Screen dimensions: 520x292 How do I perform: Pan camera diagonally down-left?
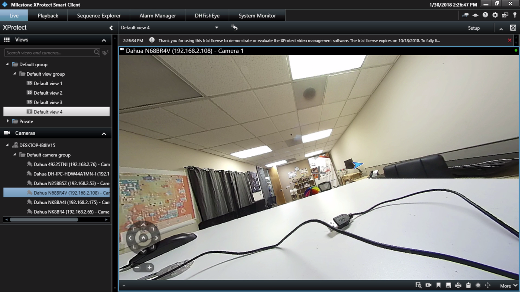(134, 246)
